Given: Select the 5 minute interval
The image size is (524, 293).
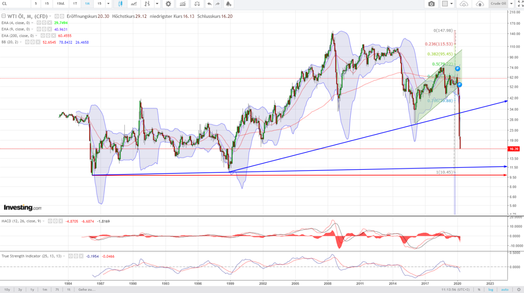Looking at the screenshot, I should tap(36, 4).
